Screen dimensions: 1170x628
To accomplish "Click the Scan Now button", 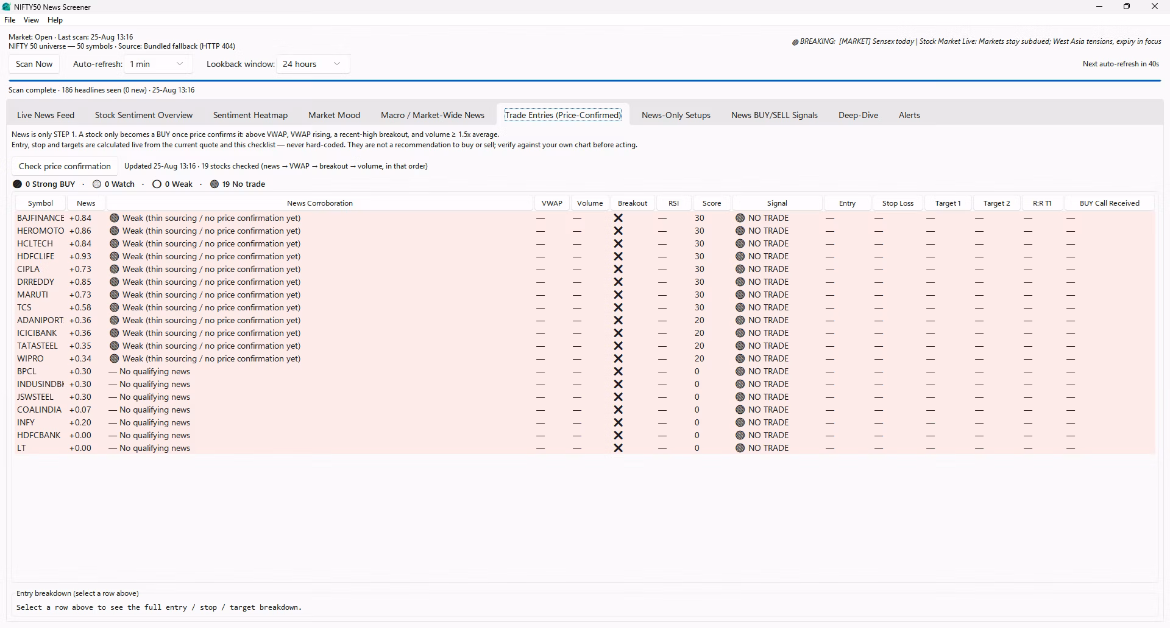I will pos(34,64).
